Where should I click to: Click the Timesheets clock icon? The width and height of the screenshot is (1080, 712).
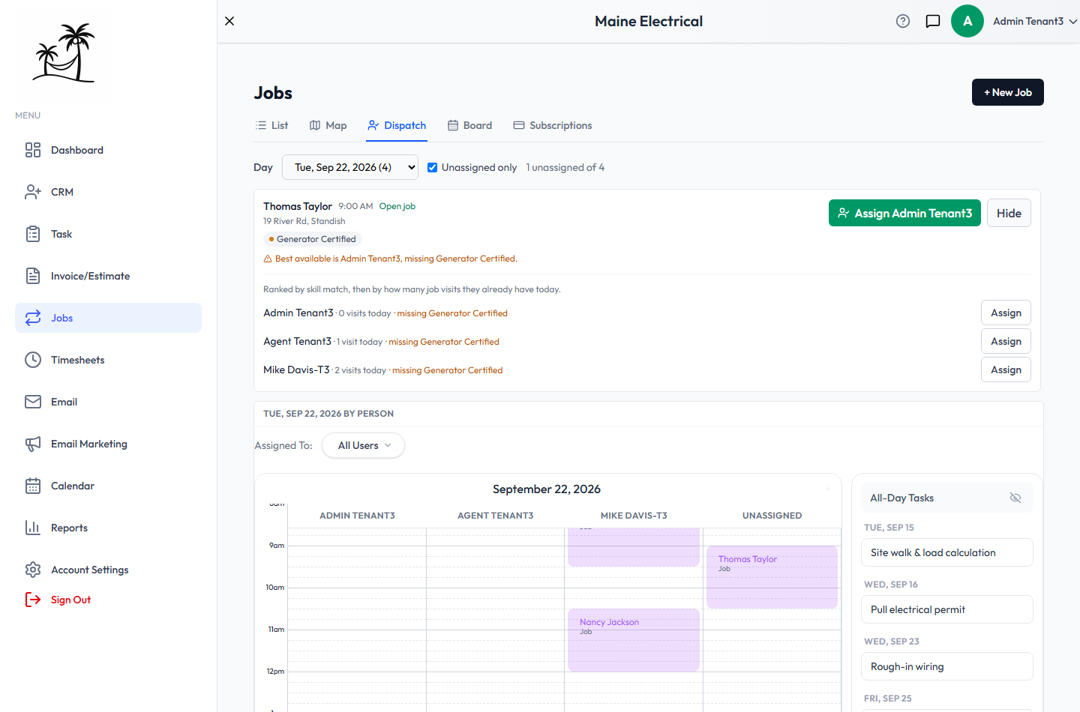point(33,360)
